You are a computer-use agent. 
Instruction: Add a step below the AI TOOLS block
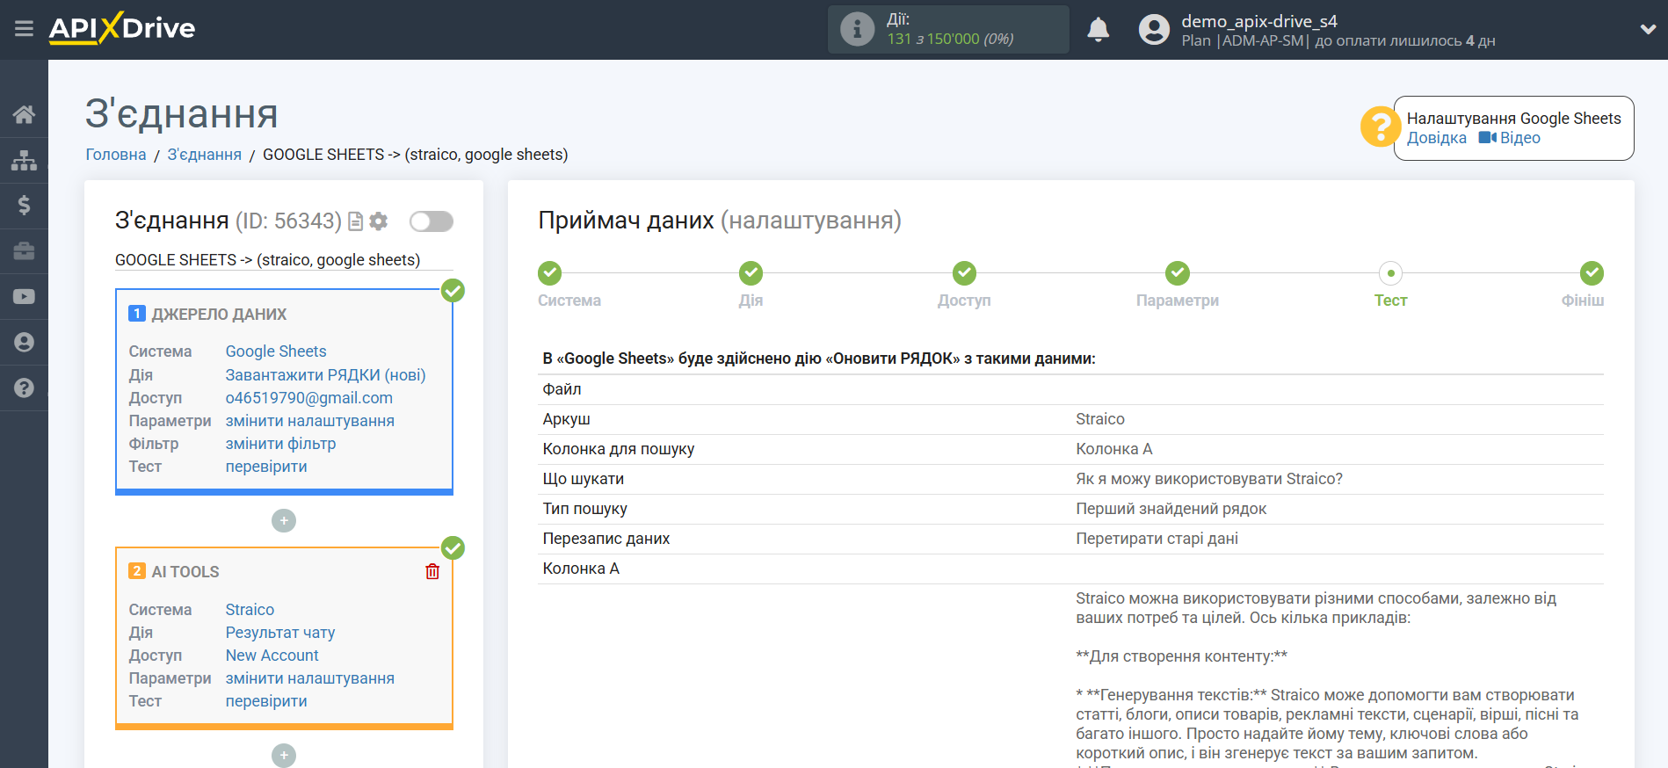click(x=284, y=756)
